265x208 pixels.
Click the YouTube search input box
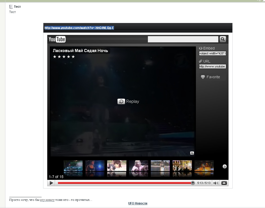coord(183,39)
